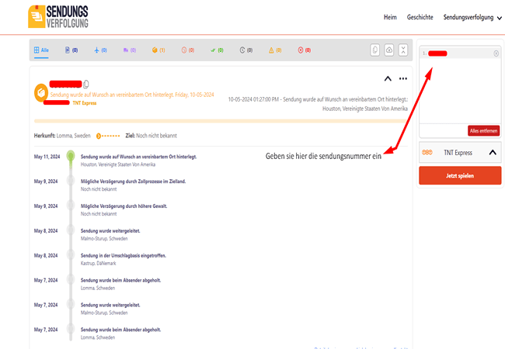The image size is (505, 349).
Task: Filter by sad face failed-attempt status
Action: [188, 50]
